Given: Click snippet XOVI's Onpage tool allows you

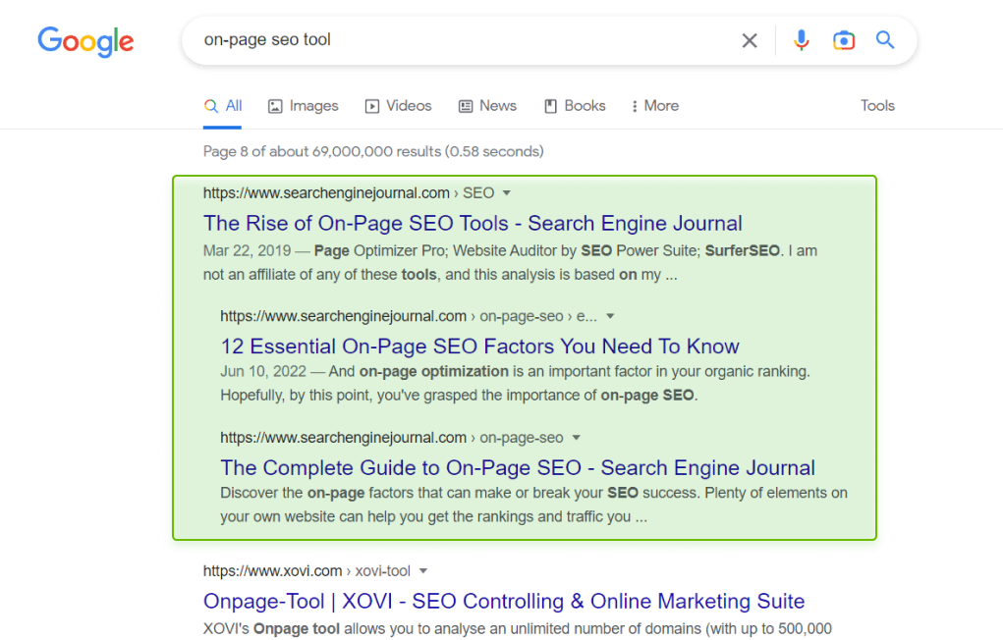Looking at the screenshot, I should point(518,629).
